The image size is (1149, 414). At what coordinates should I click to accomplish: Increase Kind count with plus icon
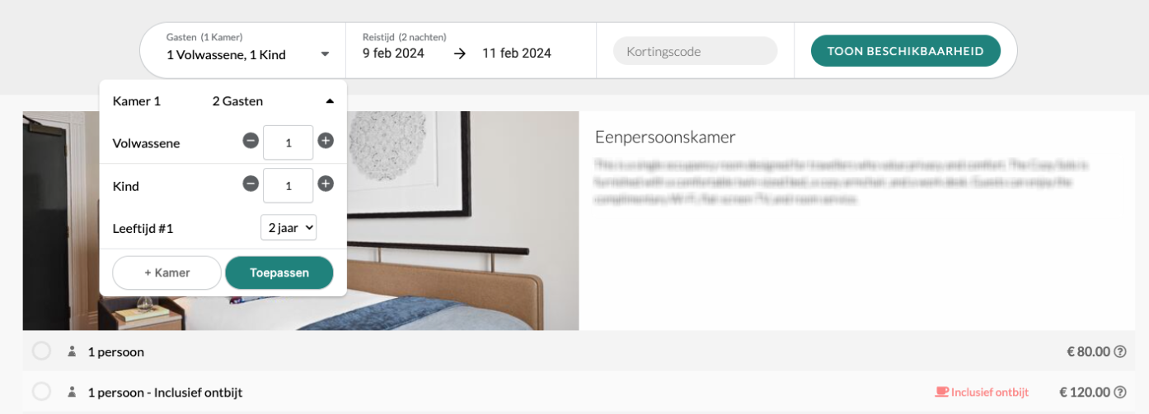[x=326, y=184]
